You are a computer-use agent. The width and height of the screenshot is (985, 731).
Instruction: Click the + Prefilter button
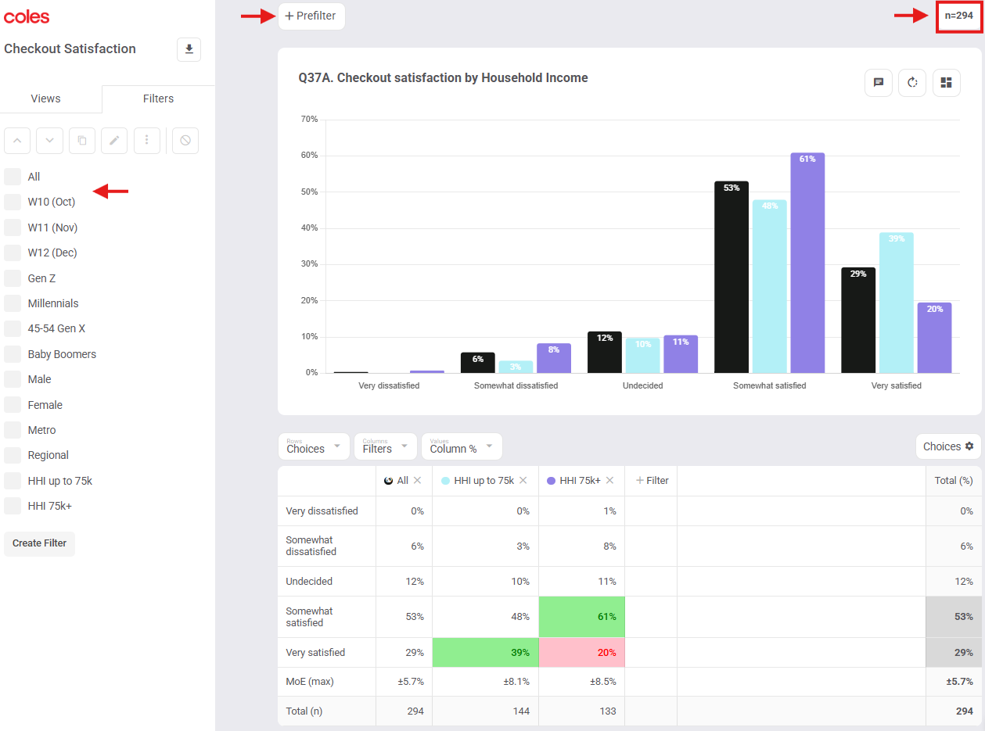click(311, 16)
